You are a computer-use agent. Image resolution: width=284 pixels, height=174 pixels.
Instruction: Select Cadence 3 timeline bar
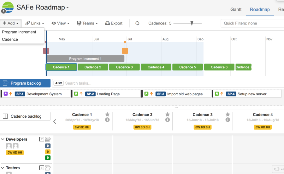(124, 67)
